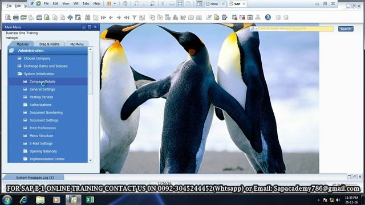Click the Export to Excel icon
This screenshot has width=365, height=205.
tap(47, 18)
